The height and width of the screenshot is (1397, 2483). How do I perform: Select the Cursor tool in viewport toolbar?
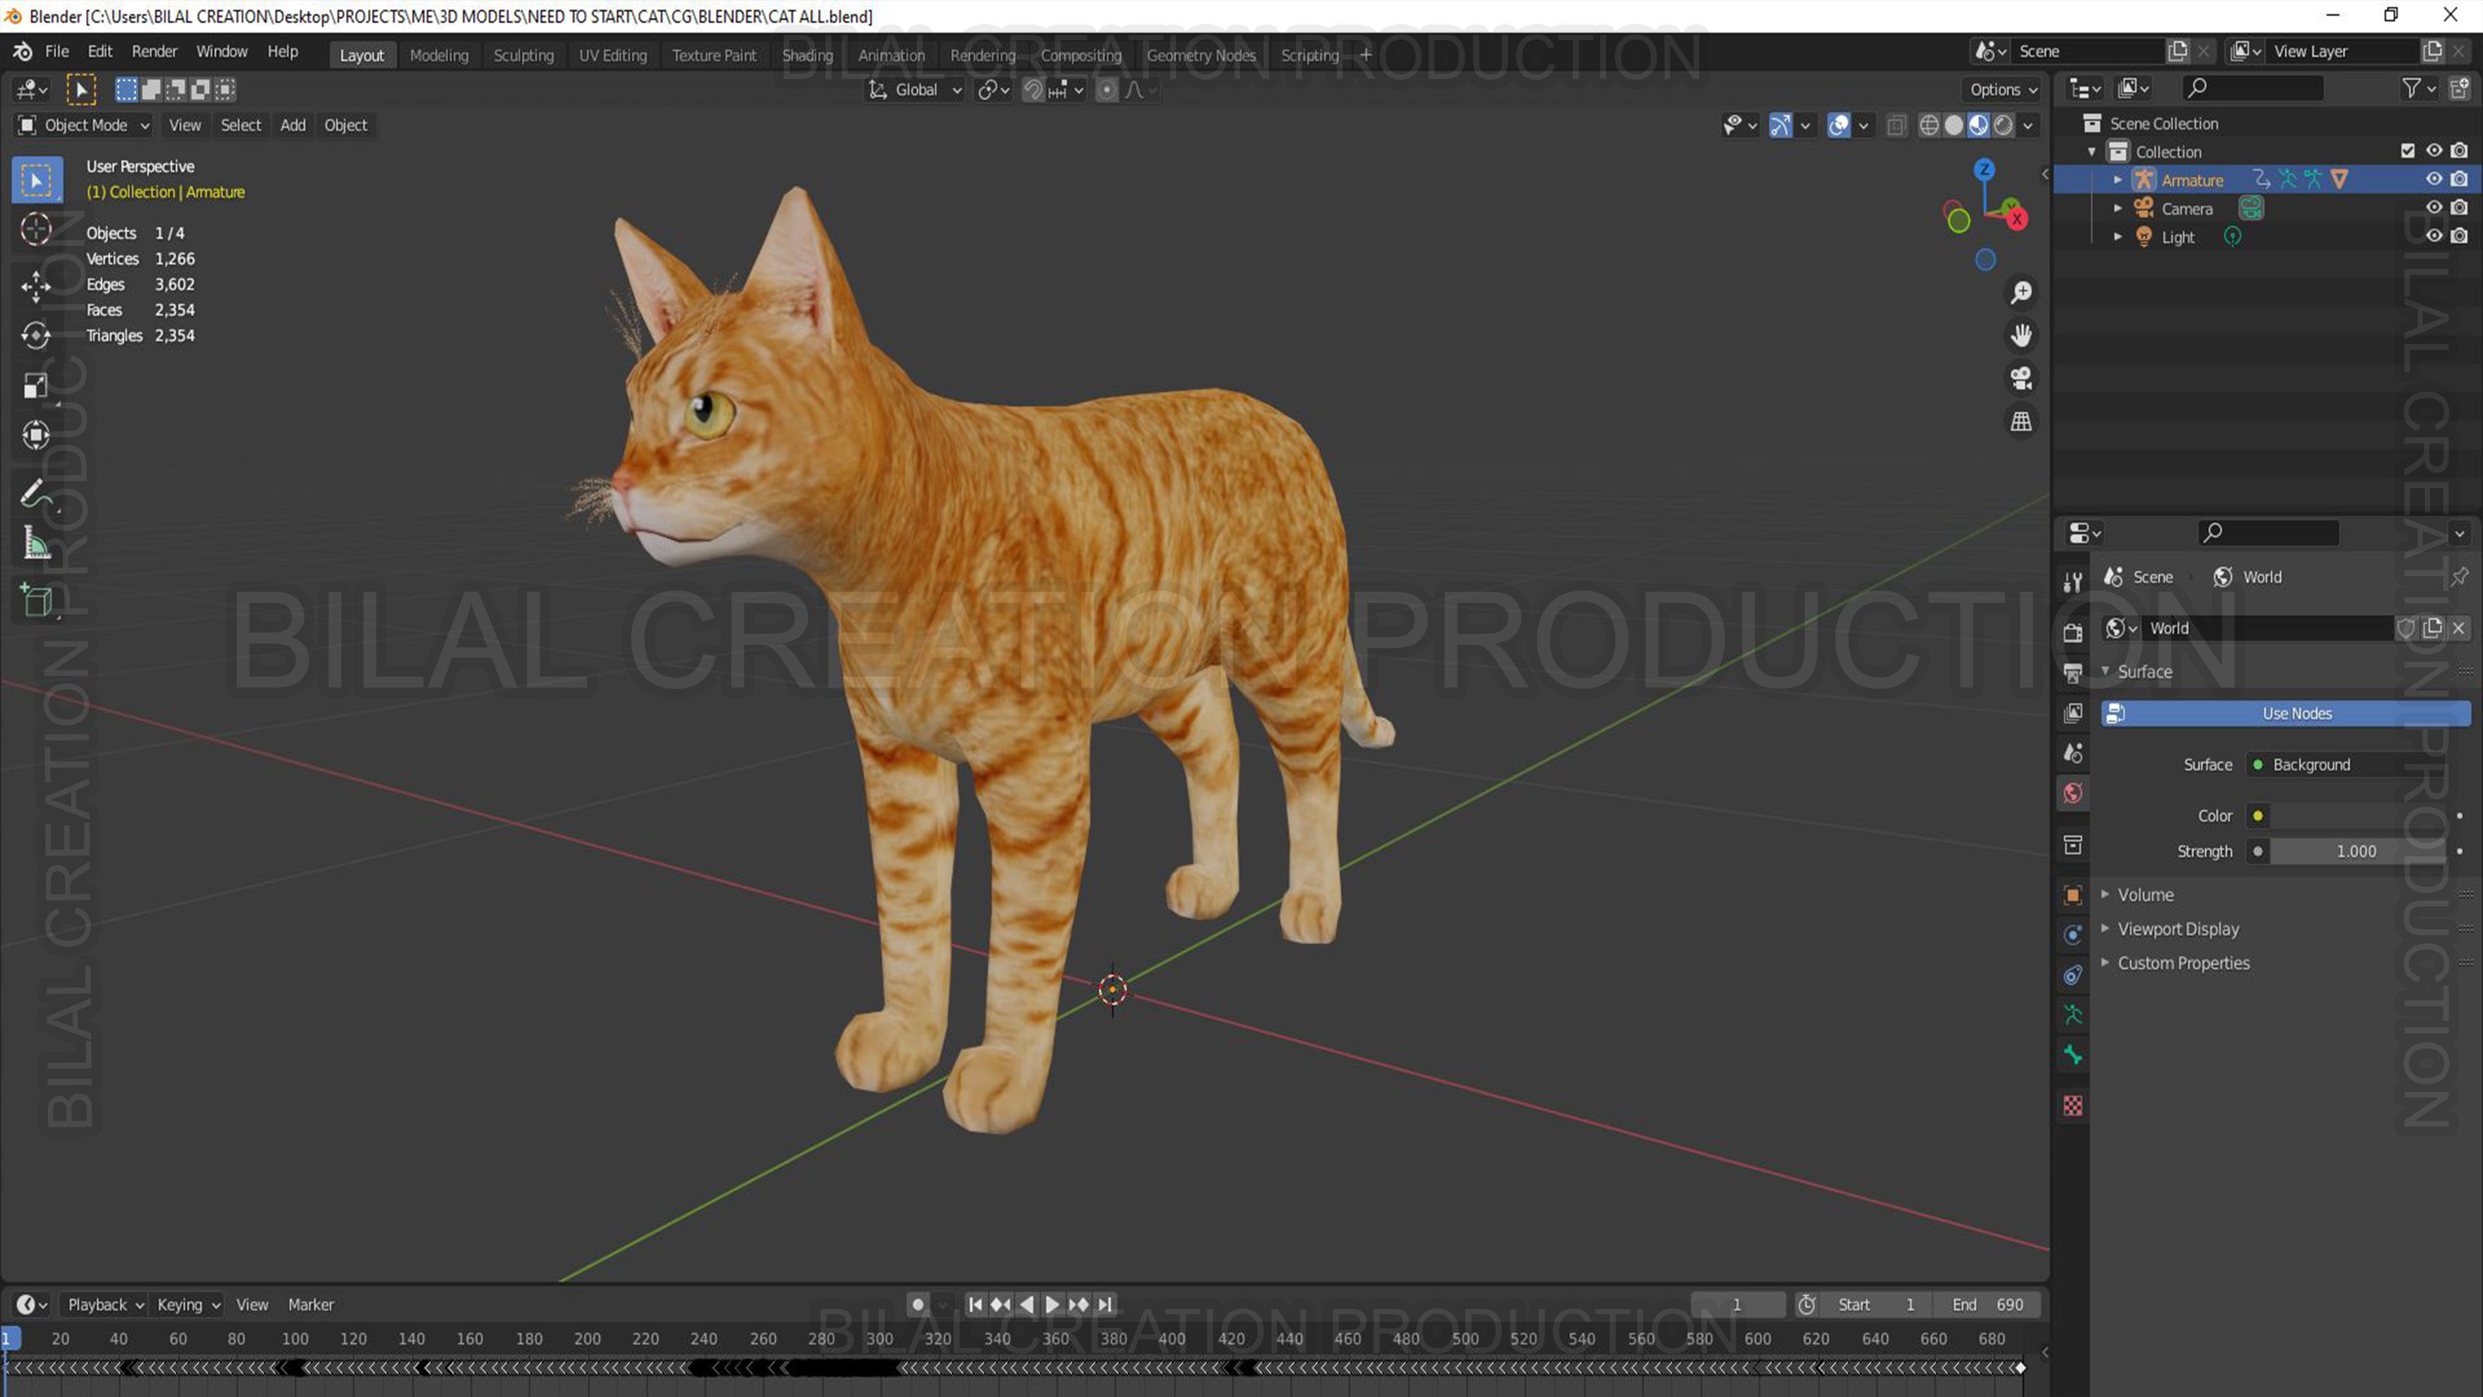point(36,230)
